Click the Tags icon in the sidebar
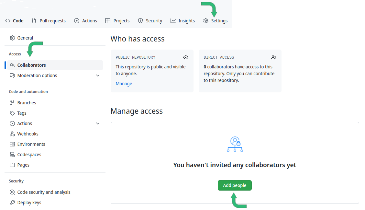This screenshot has height=210, width=365. (12, 113)
